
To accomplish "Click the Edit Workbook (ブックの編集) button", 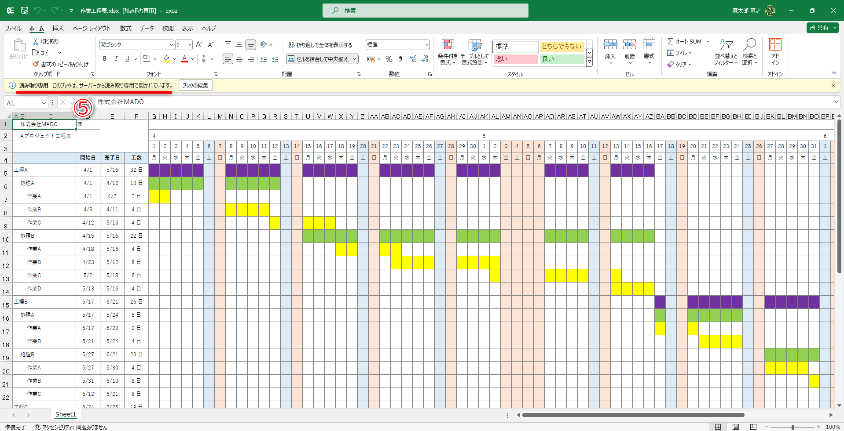I will tap(195, 85).
